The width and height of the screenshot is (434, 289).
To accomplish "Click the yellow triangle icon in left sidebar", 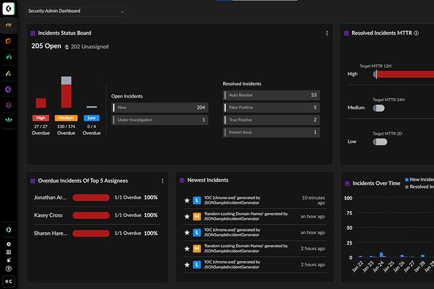I will pos(8,73).
